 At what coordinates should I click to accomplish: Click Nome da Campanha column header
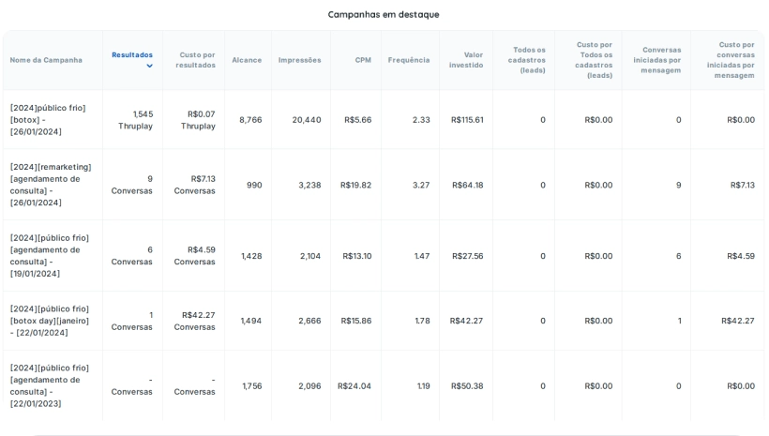pos(46,60)
